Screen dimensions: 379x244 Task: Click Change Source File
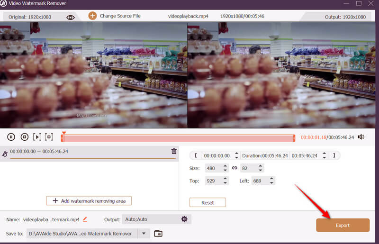(x=114, y=16)
